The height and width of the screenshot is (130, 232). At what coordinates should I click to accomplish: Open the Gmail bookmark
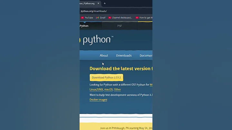(101, 18)
